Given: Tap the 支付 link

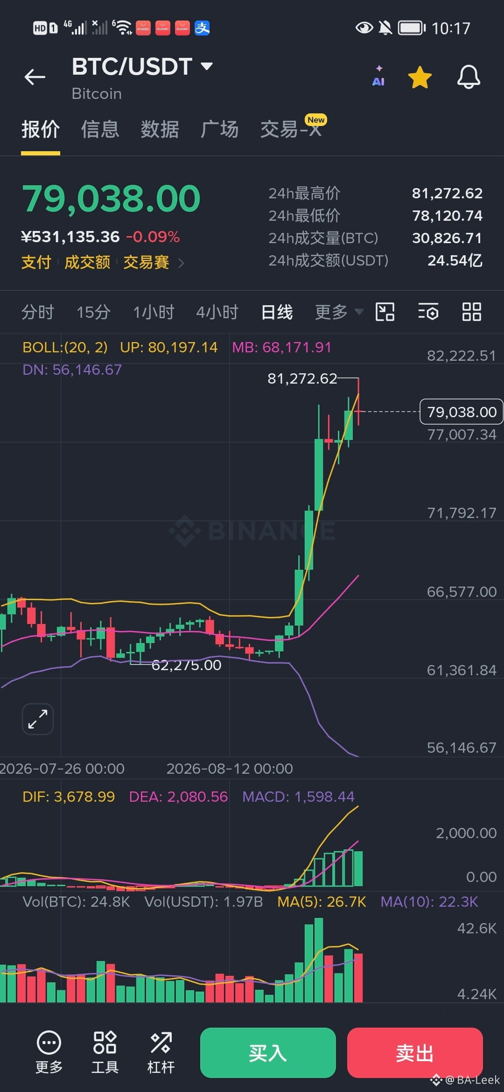Looking at the screenshot, I should point(36,262).
